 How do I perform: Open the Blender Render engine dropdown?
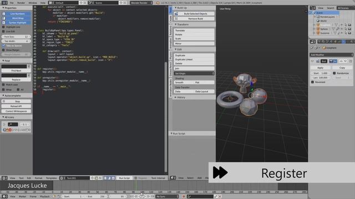[x=141, y=3]
